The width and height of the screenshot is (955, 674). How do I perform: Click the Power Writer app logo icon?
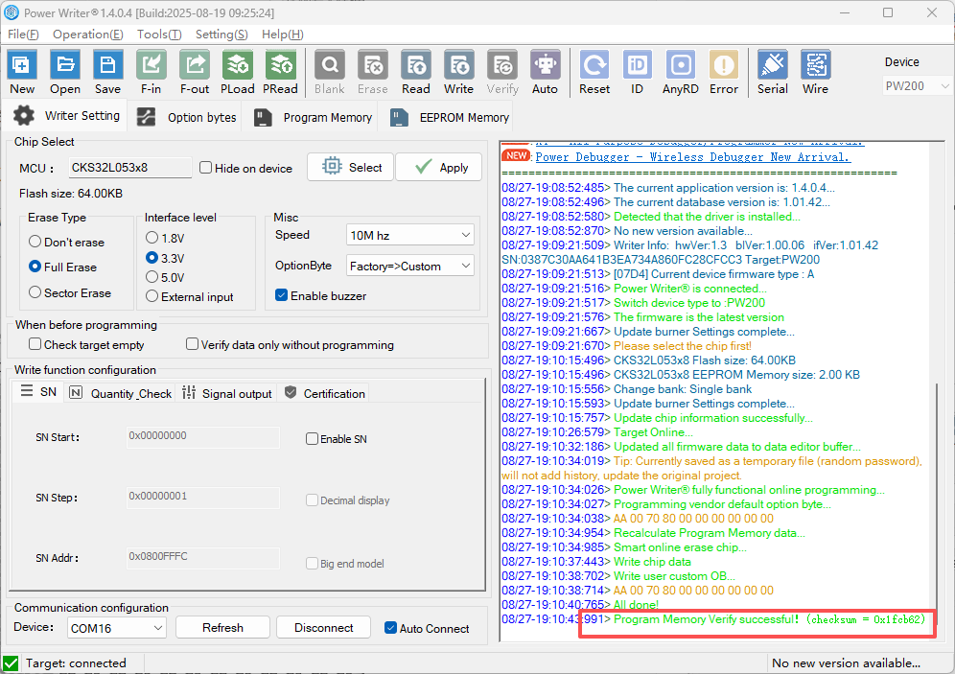(x=11, y=12)
